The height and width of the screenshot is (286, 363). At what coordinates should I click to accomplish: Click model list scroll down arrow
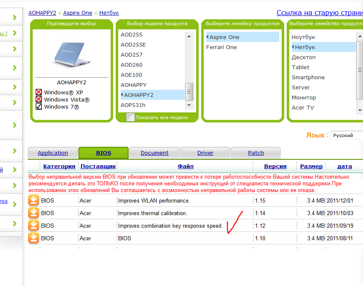pyautogui.click(x=189, y=105)
